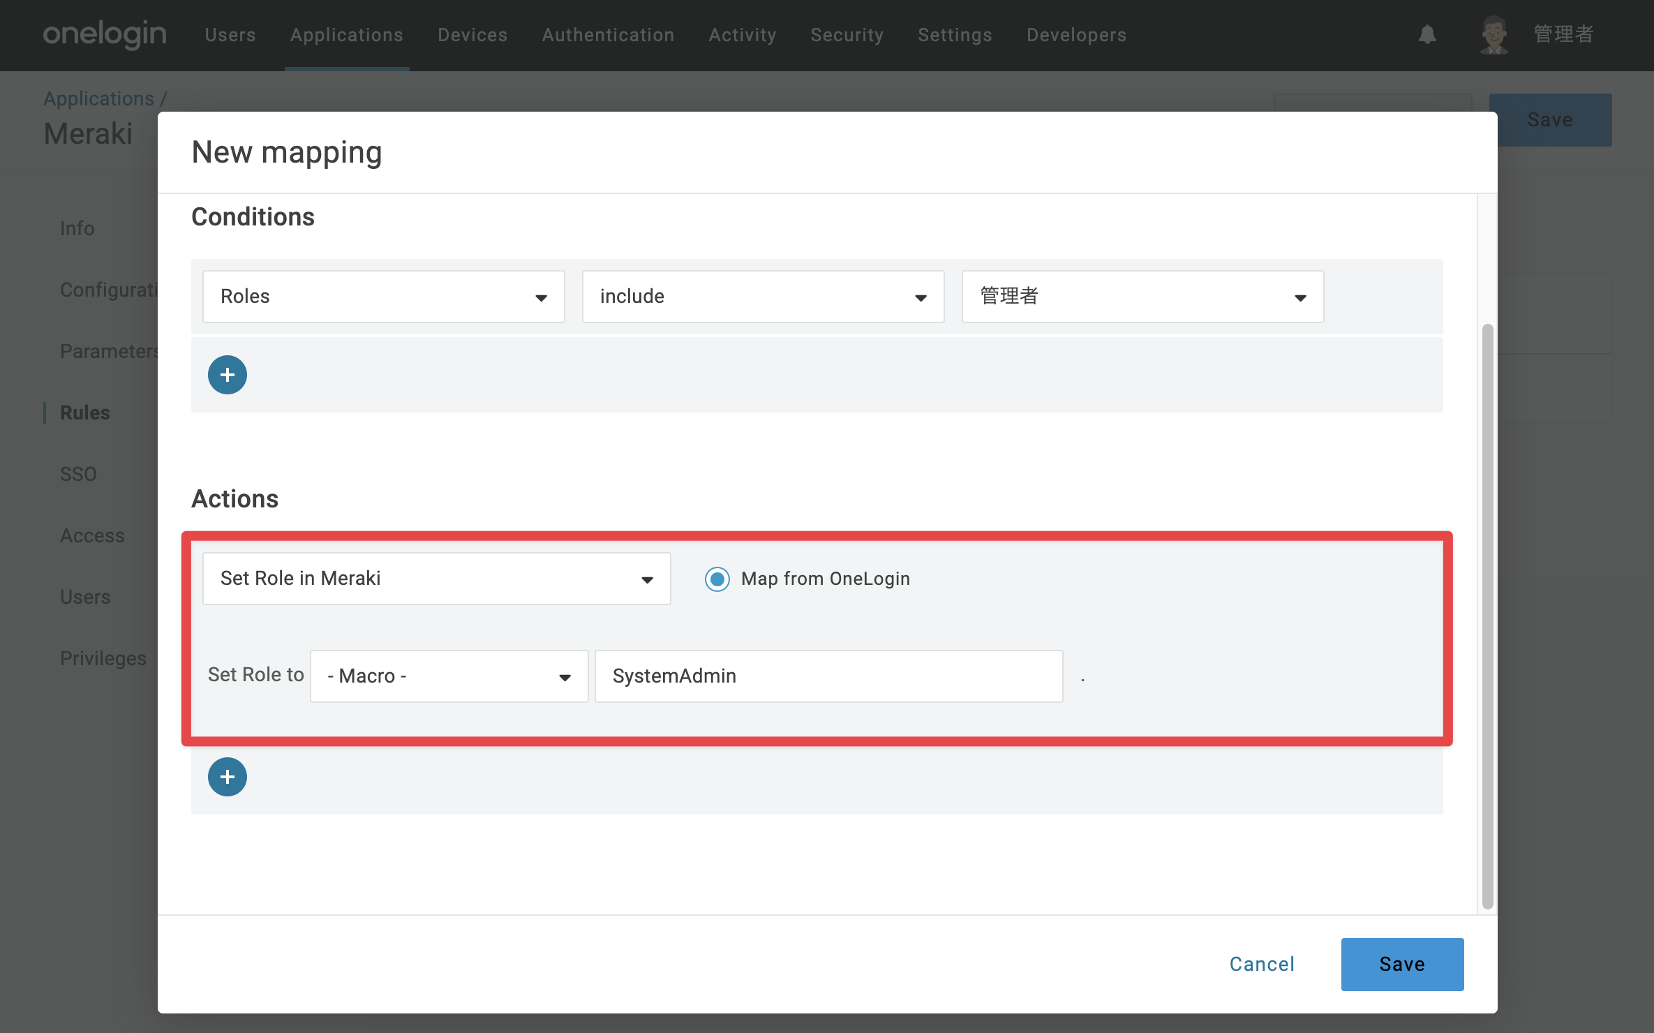This screenshot has height=1033, width=1654.
Task: Select the Rules sidebar tab
Action: click(x=85, y=413)
